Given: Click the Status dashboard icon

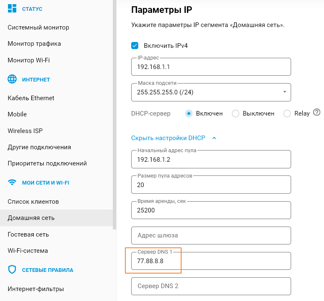Looking at the screenshot, I should click(x=12, y=9).
